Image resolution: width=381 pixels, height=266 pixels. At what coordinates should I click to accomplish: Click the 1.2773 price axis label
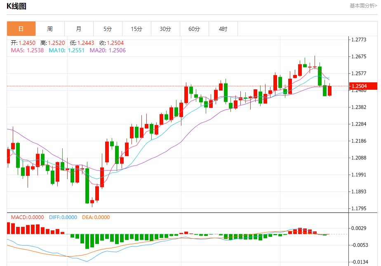tap(359, 40)
